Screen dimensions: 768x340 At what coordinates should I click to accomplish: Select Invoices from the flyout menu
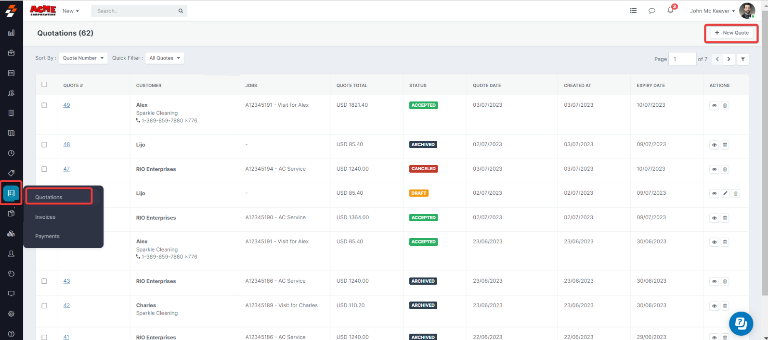click(x=45, y=217)
